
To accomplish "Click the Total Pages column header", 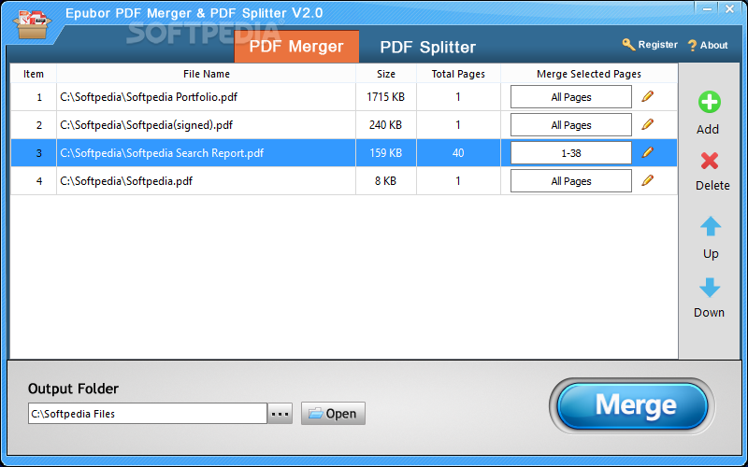I will click(x=458, y=74).
